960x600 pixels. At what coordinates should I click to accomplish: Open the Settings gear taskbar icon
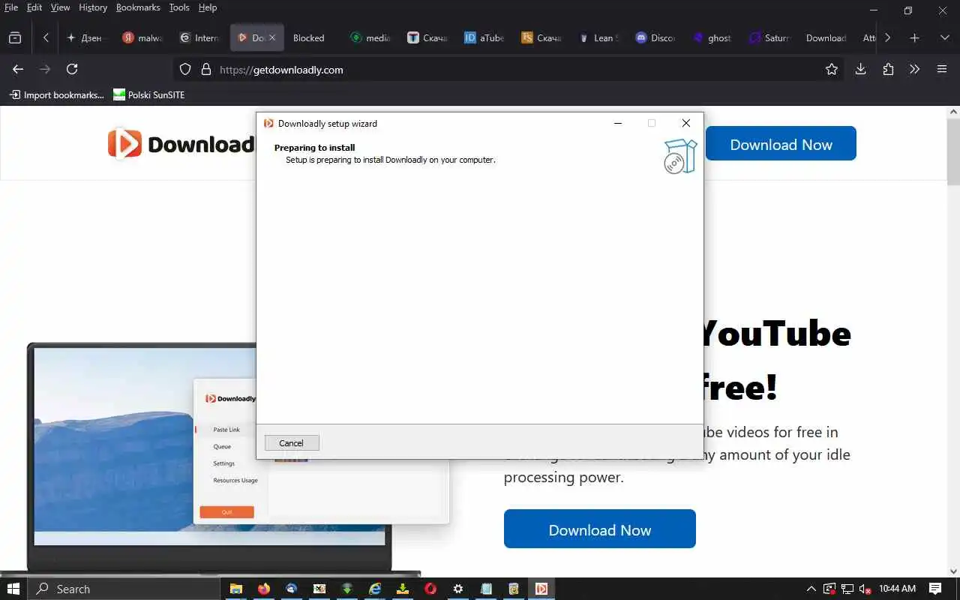[458, 589]
